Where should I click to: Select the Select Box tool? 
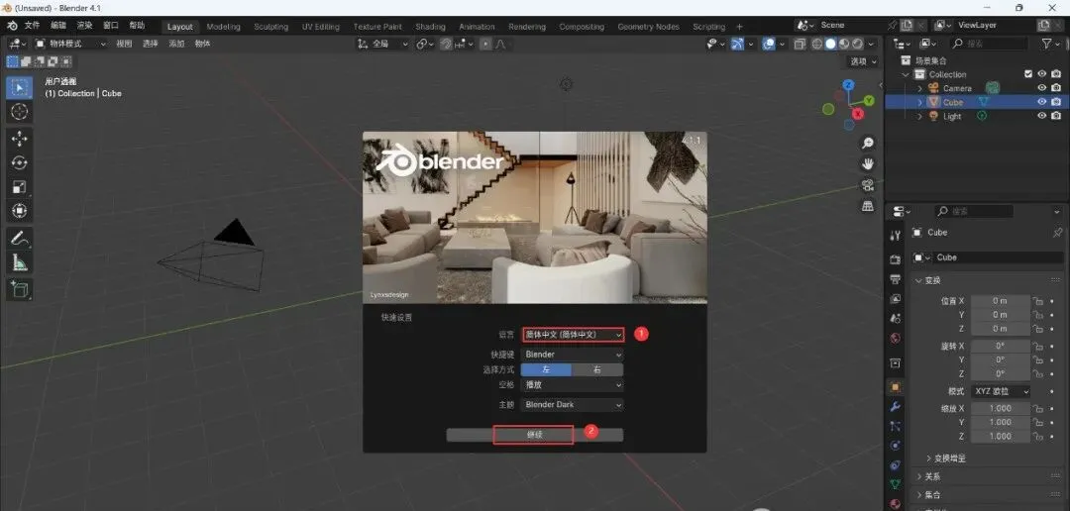(19, 88)
